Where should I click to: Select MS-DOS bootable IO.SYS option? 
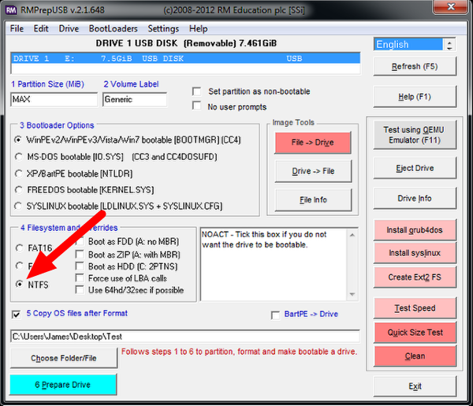tap(19, 157)
